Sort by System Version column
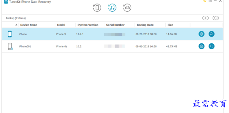The image size is (229, 113). (x=88, y=25)
